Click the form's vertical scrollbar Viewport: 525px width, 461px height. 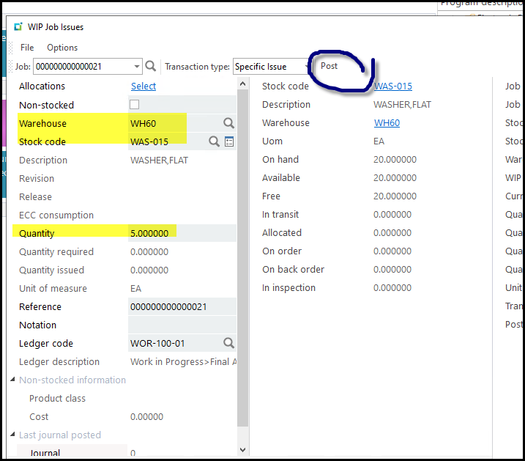(244, 257)
